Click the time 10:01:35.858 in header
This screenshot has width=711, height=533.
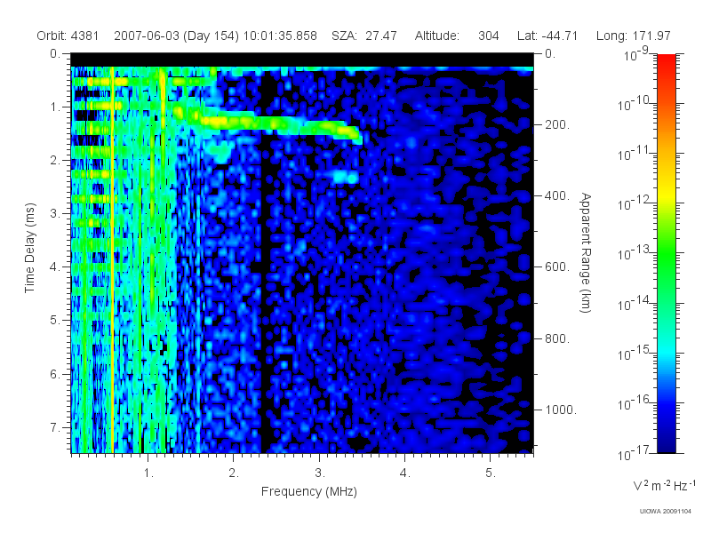click(x=280, y=36)
